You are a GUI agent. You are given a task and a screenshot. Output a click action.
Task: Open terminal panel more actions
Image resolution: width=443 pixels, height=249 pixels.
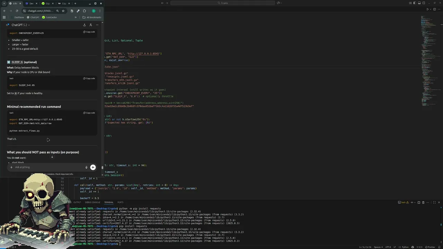[x=428, y=202]
